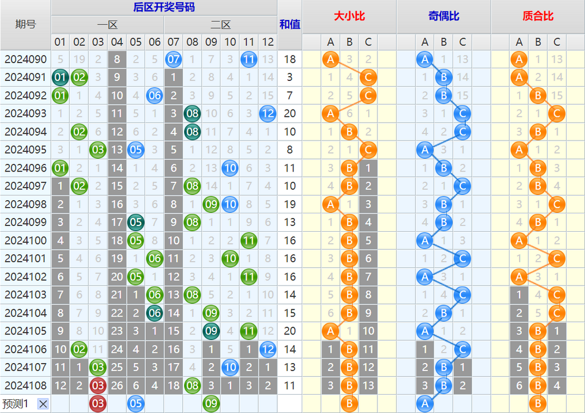Click orange B ball in 质合比 row 2024108
585x413 pixels.
pos(538,385)
